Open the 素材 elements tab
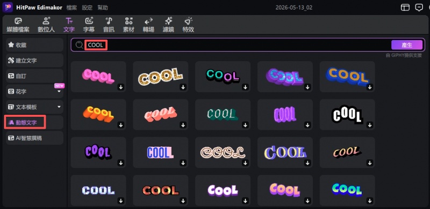Image resolution: width=430 pixels, height=209 pixels. [128, 25]
